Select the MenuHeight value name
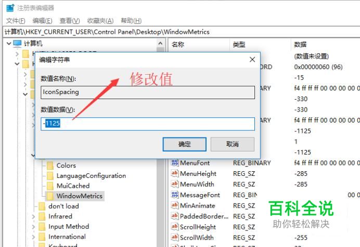Screen dimensions: 360x247 point(198,174)
